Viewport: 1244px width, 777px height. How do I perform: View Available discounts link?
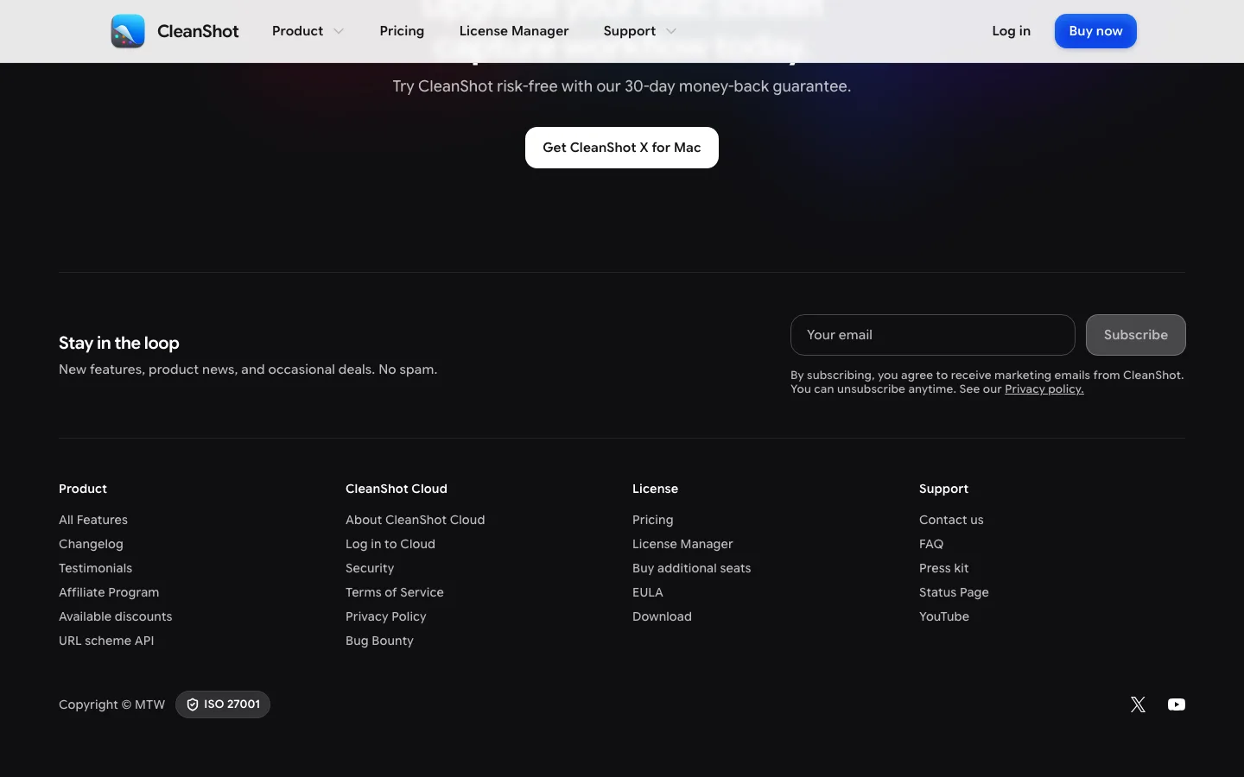pos(116,616)
